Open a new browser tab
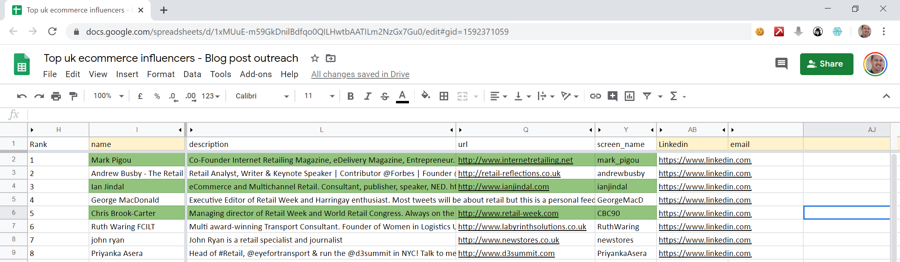900x262 pixels. [x=163, y=10]
